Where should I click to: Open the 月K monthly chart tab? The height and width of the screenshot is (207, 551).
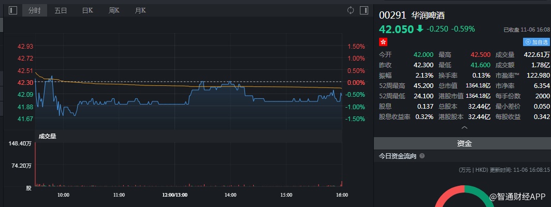(x=140, y=10)
